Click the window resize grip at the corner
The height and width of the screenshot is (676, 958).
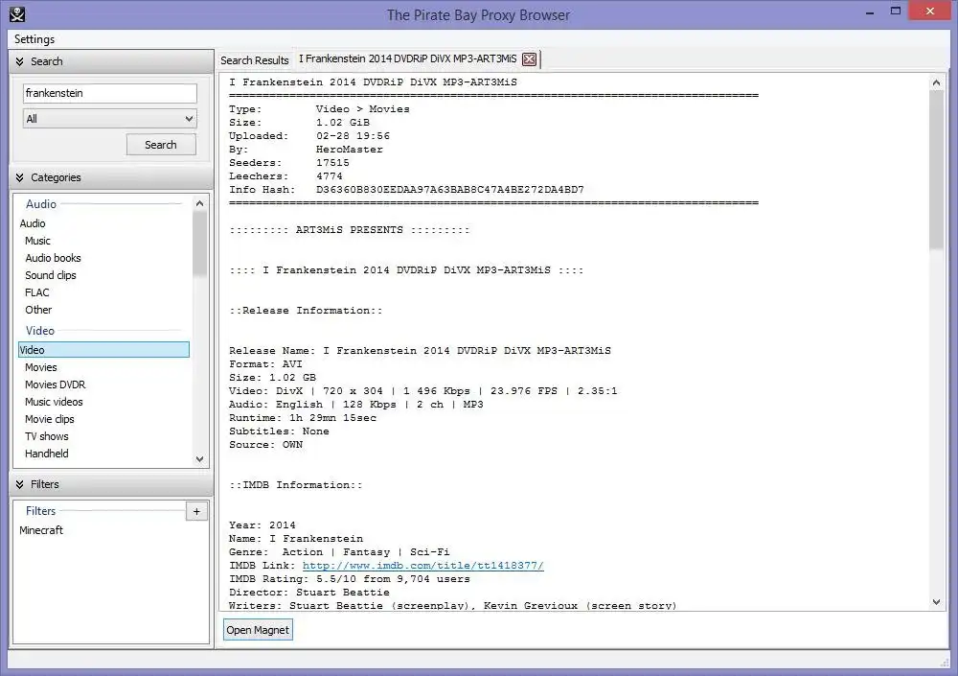(x=944, y=662)
